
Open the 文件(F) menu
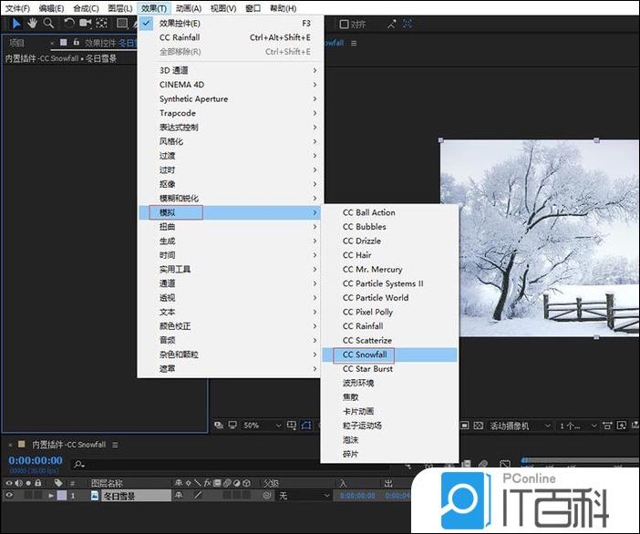tap(17, 8)
